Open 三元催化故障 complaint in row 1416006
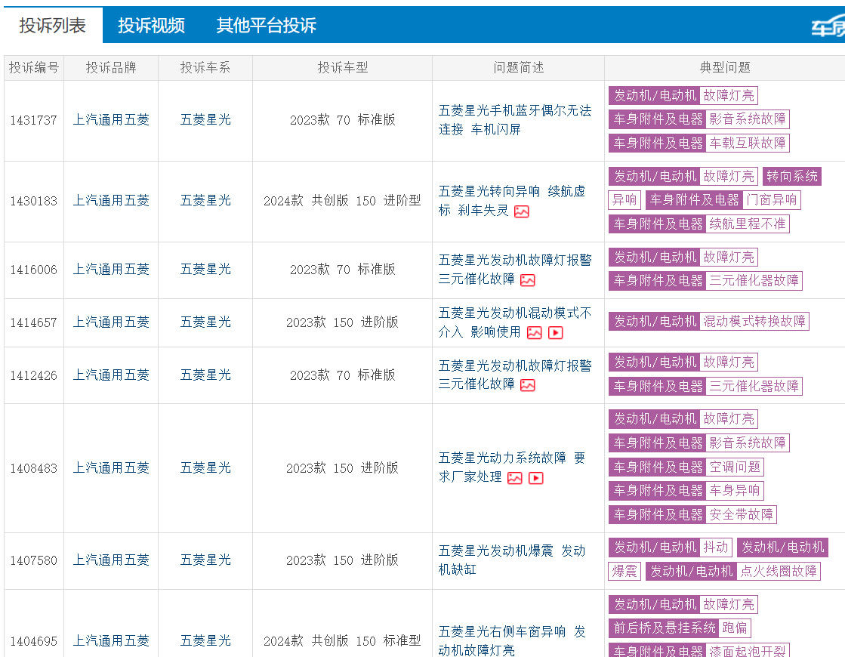 coord(476,279)
